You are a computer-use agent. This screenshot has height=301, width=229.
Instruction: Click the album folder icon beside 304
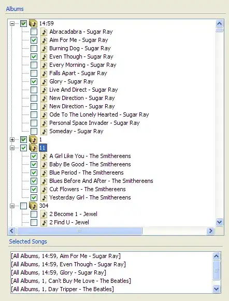[x=33, y=206]
